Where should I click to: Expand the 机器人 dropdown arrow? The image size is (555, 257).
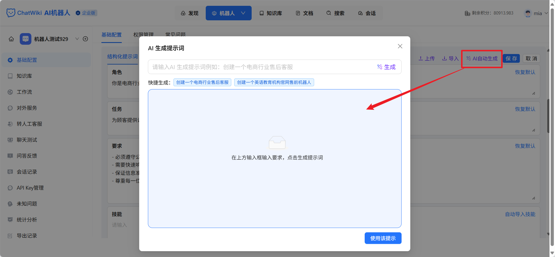point(243,13)
